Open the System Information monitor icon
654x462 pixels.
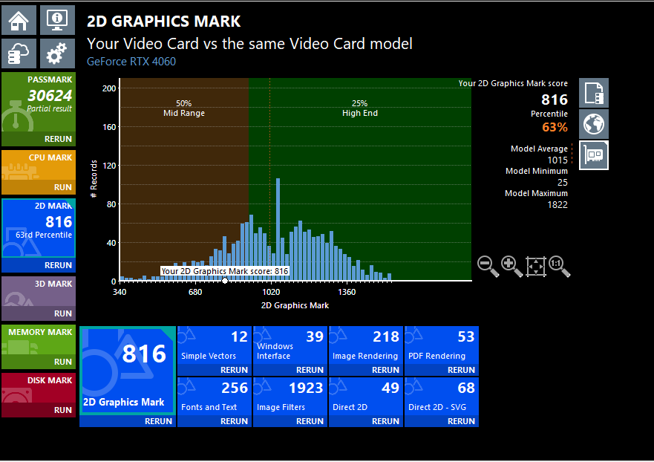56,20
